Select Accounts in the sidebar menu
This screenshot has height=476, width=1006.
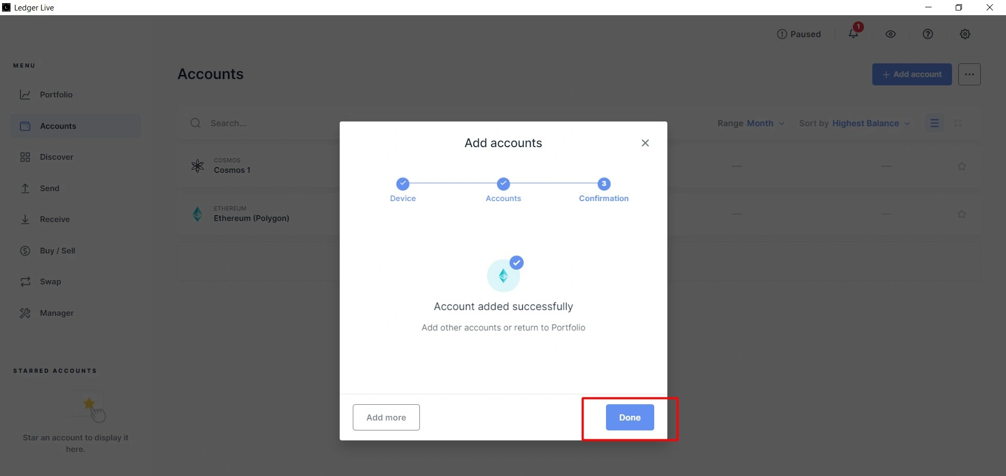click(x=75, y=126)
